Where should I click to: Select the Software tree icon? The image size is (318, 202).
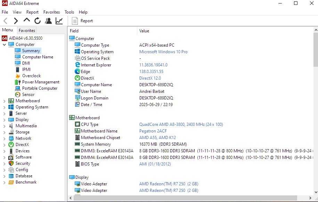[x=11, y=157]
